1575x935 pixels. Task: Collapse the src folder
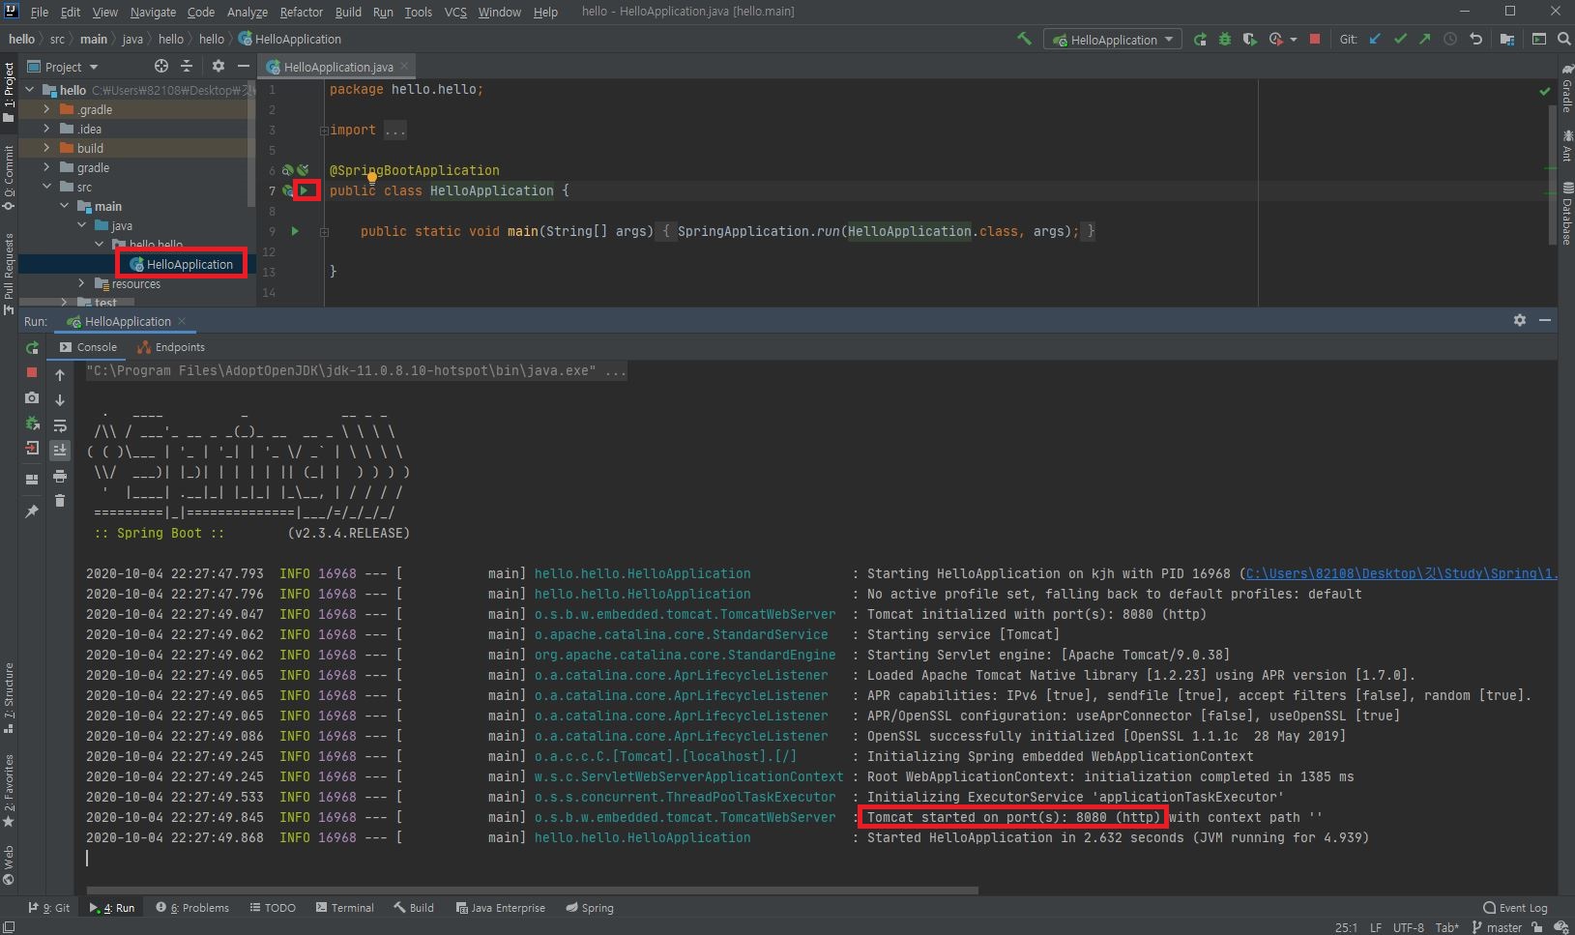click(x=45, y=187)
